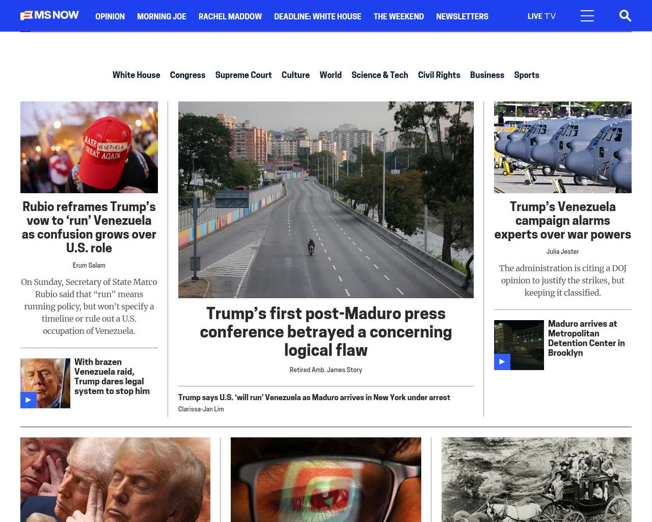Screen dimensions: 652x522
Task: Go to Morning Joe section
Action: tap(161, 16)
